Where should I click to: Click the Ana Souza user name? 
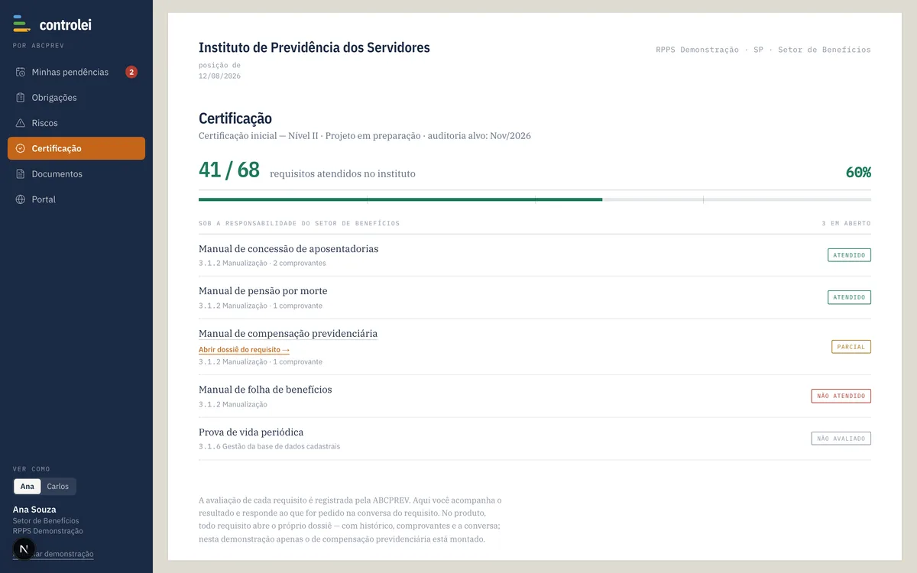pos(34,510)
